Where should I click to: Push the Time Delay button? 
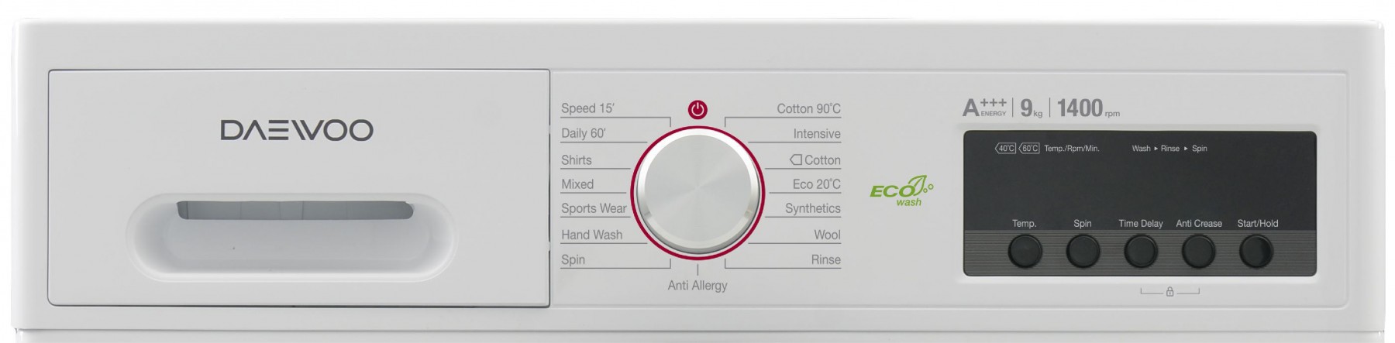tap(1141, 251)
